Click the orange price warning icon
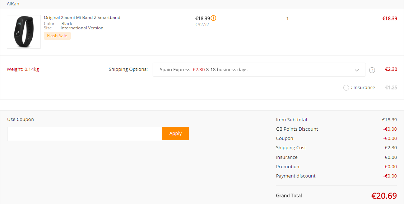 [x=214, y=18]
